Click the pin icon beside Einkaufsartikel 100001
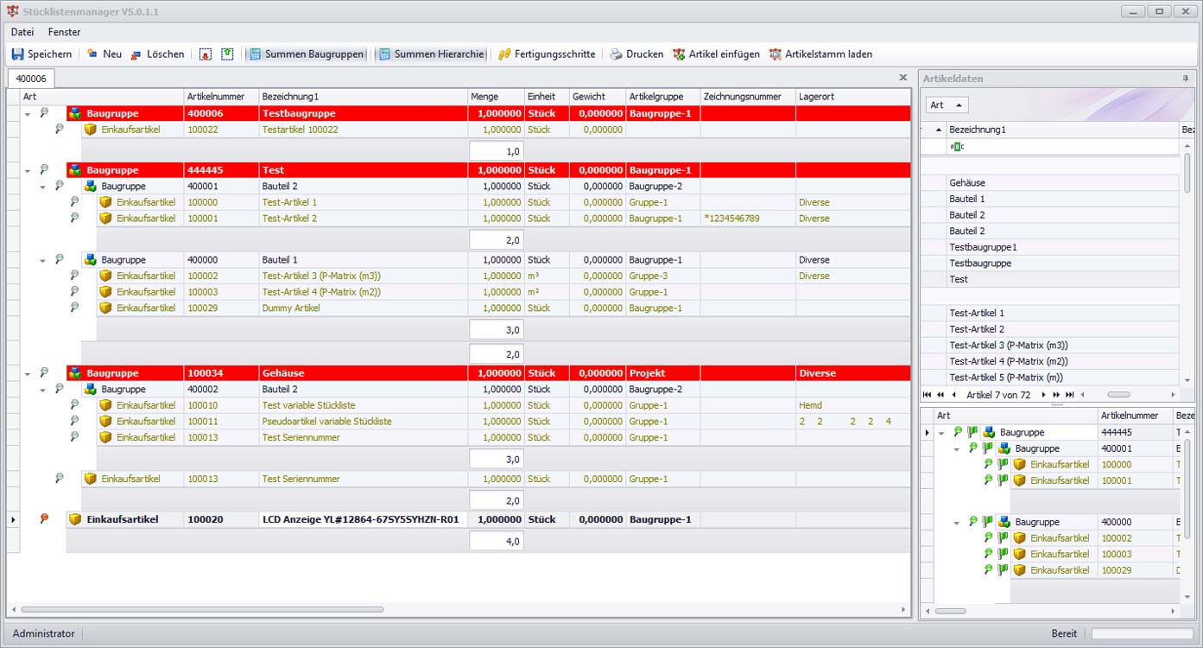The width and height of the screenshot is (1203, 648). (74, 218)
